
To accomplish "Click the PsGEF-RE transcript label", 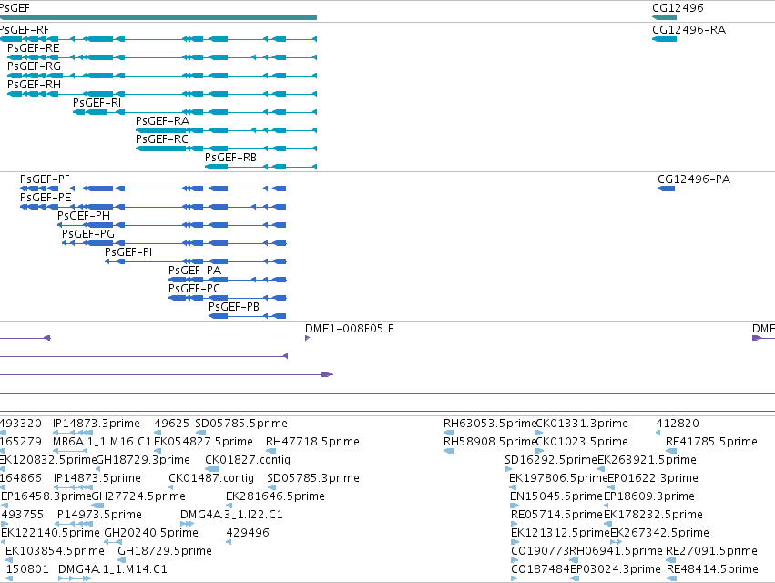I will pyautogui.click(x=33, y=48).
